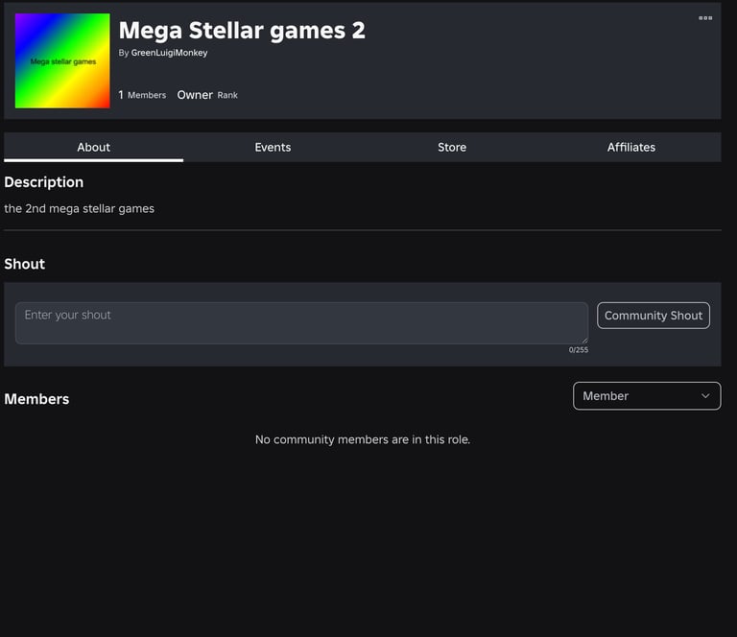Switch to the Events tab
This screenshot has height=637, width=737.
point(273,147)
